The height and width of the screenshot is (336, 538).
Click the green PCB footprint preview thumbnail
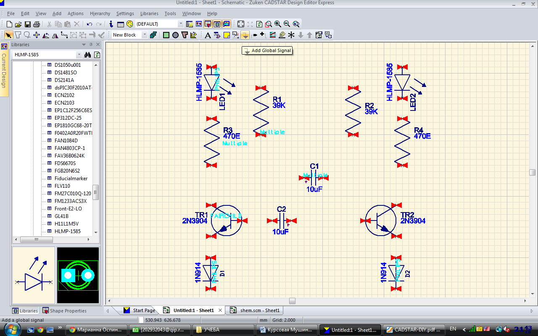[x=78, y=275]
